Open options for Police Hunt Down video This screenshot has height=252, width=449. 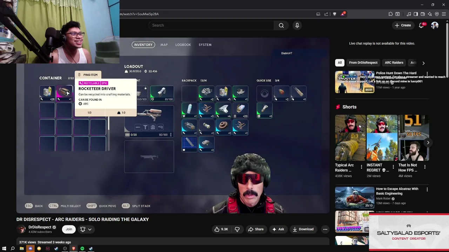(x=427, y=73)
